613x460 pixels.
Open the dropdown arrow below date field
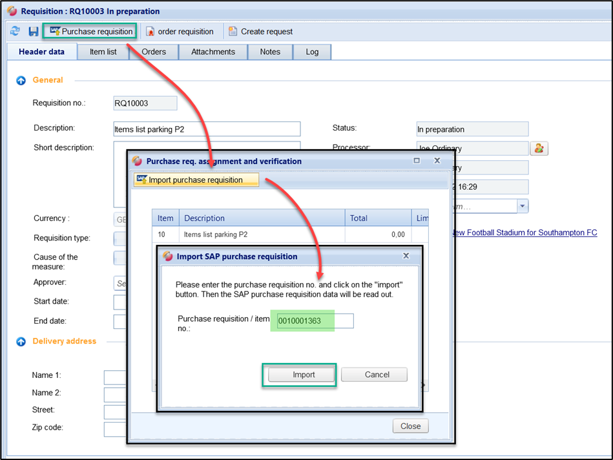pos(522,206)
